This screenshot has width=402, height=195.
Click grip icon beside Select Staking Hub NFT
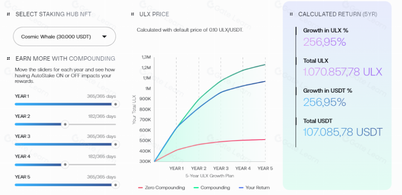pos(8,14)
